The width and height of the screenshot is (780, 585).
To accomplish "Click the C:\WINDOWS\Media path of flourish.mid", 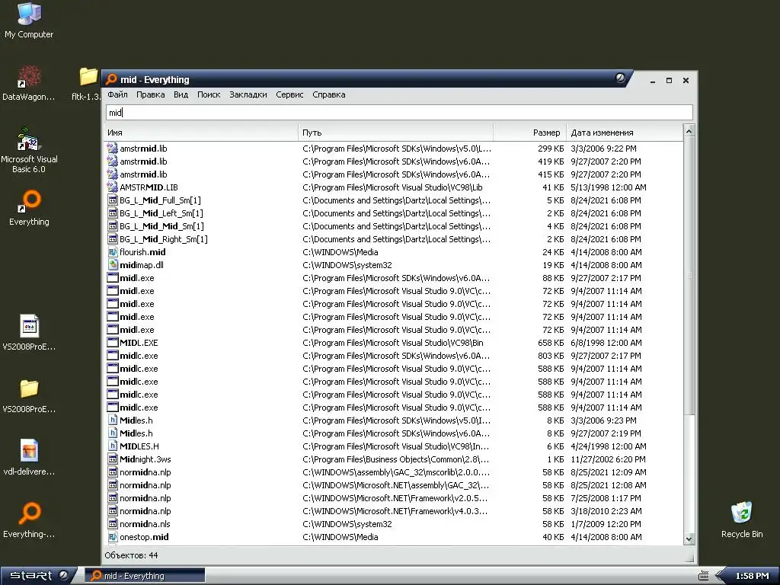I will (x=340, y=251).
